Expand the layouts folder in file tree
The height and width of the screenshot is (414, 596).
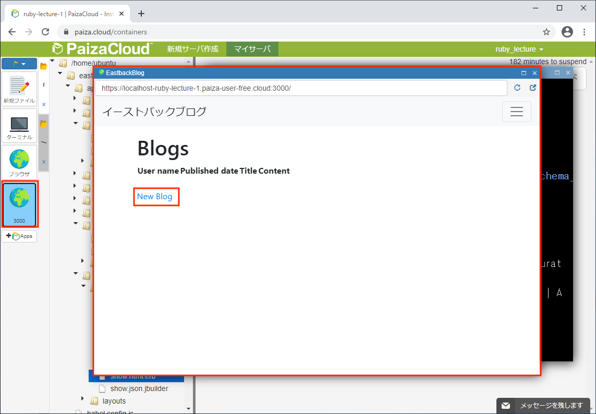point(83,399)
